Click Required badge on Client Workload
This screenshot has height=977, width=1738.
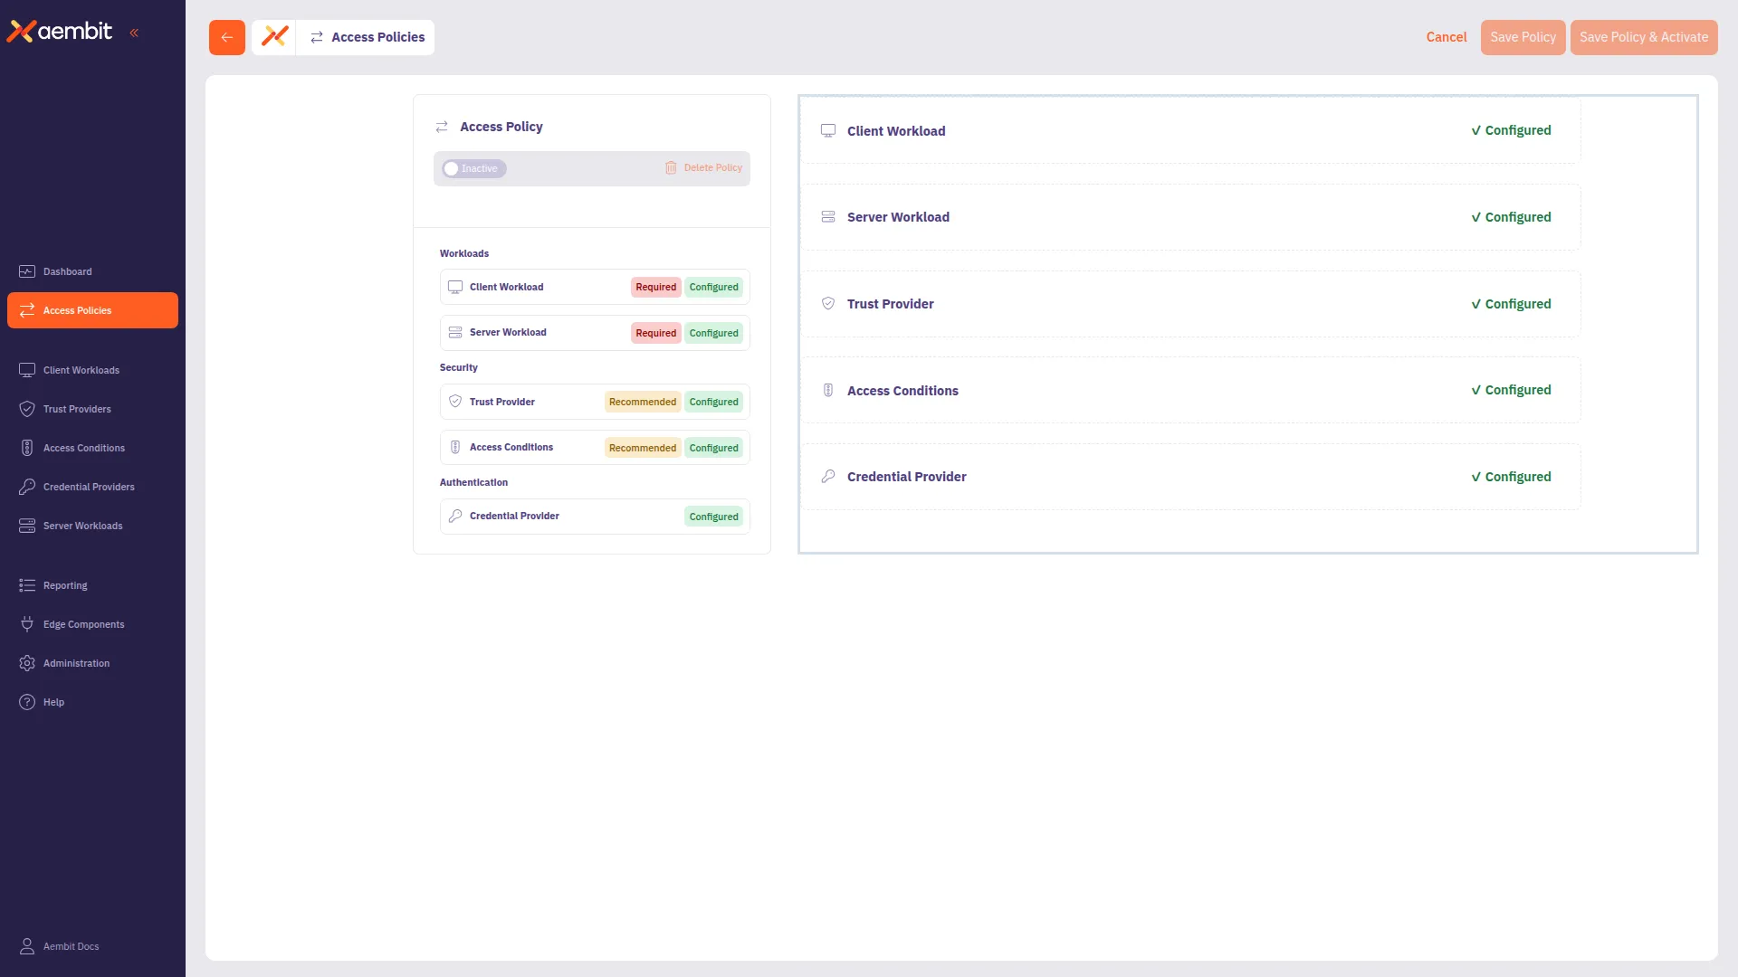point(655,287)
